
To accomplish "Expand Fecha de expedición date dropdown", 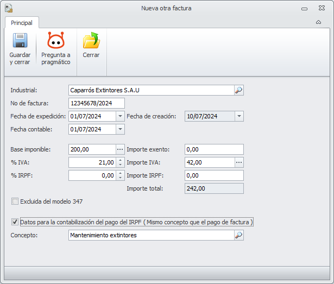I will coord(120,116).
